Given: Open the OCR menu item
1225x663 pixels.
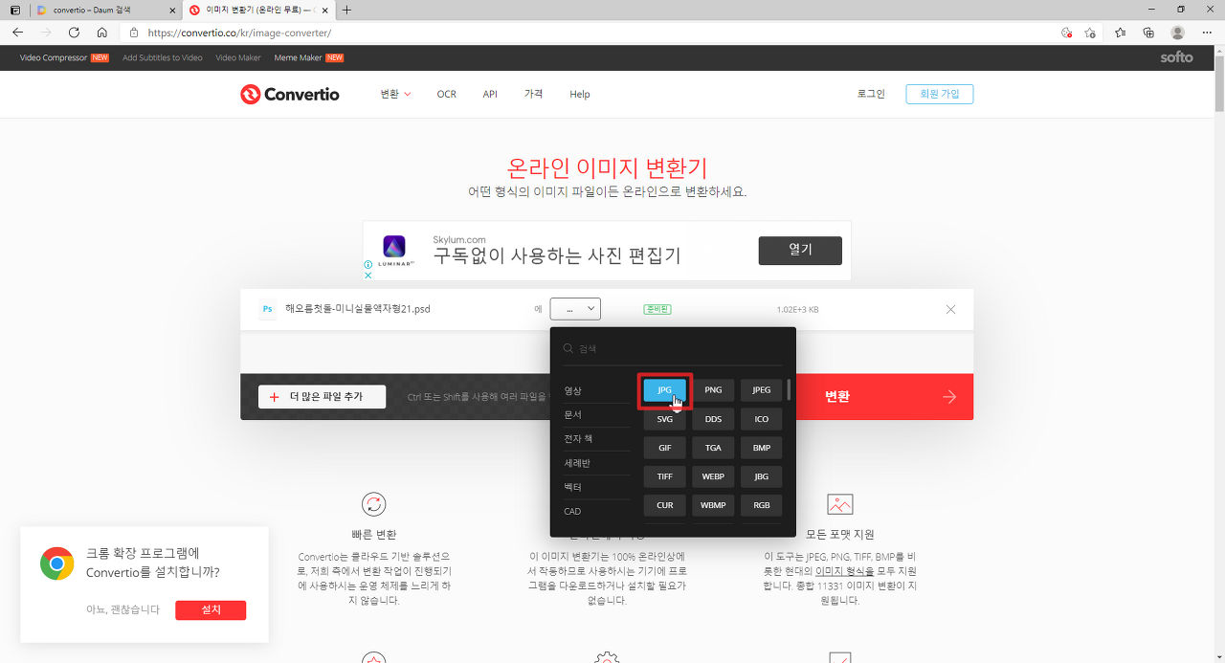Looking at the screenshot, I should click(x=446, y=94).
